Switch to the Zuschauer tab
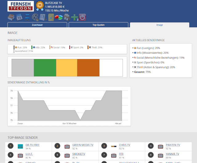197x163 pixels. point(37,25)
